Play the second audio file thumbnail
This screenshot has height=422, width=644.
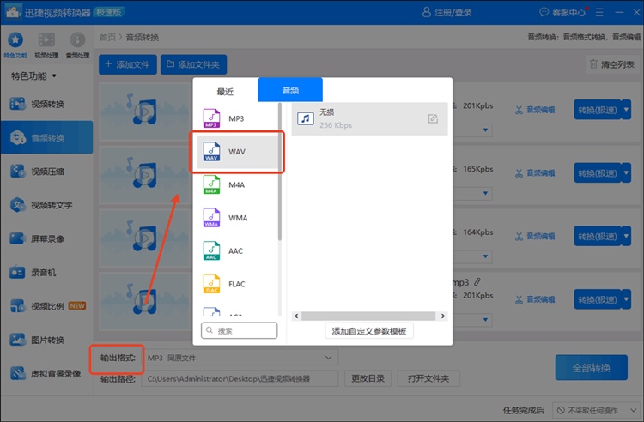click(145, 174)
